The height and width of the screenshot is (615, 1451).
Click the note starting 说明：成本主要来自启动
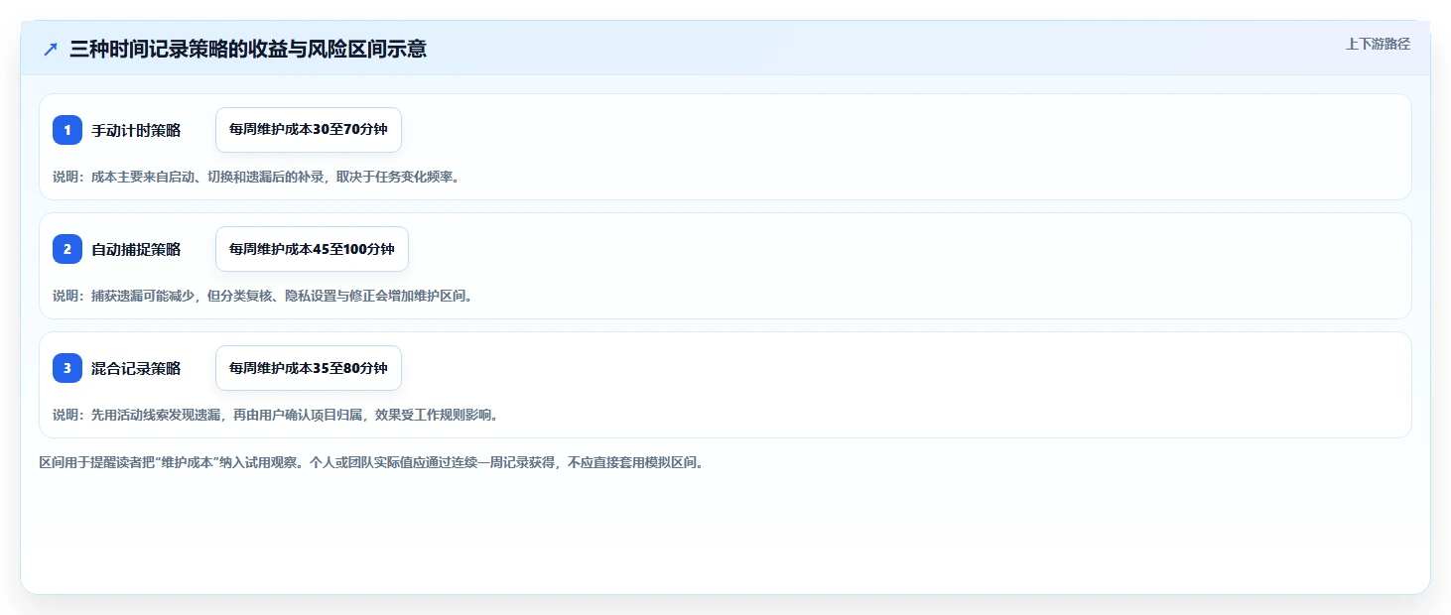coord(256,177)
